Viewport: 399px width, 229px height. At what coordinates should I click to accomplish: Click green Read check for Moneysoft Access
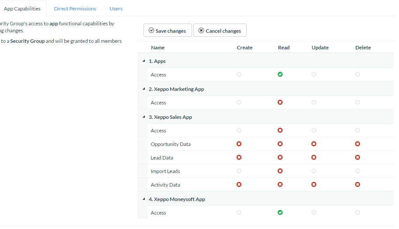[280, 212]
